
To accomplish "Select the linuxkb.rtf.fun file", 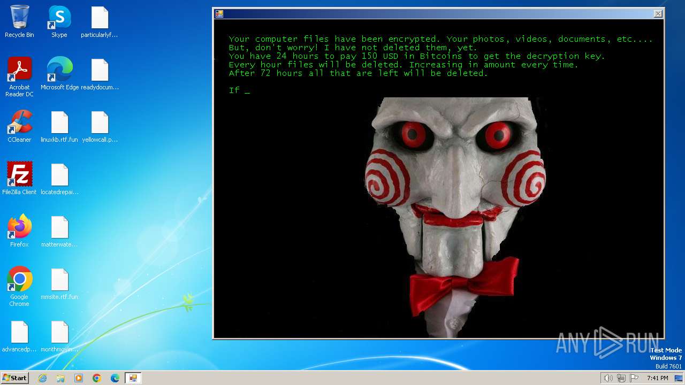I will point(59,126).
